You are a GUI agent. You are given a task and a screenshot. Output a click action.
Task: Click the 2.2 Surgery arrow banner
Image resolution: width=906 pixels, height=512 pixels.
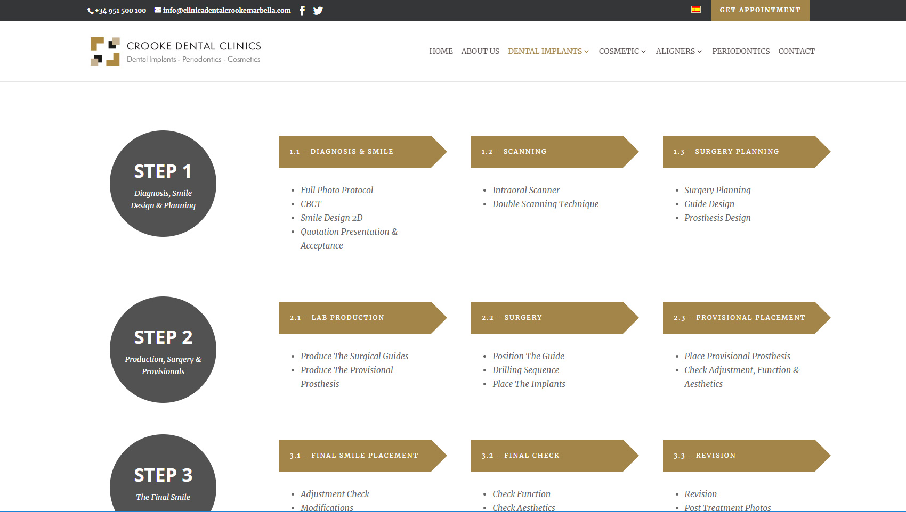coord(549,318)
